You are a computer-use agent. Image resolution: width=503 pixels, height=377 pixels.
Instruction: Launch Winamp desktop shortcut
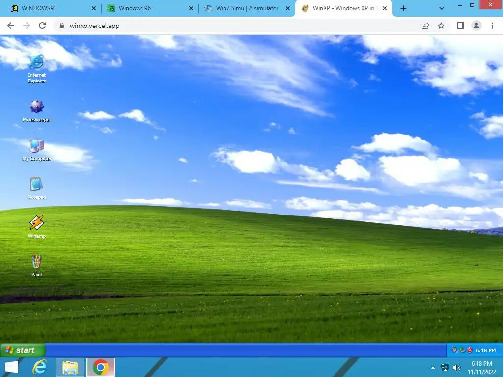37,227
